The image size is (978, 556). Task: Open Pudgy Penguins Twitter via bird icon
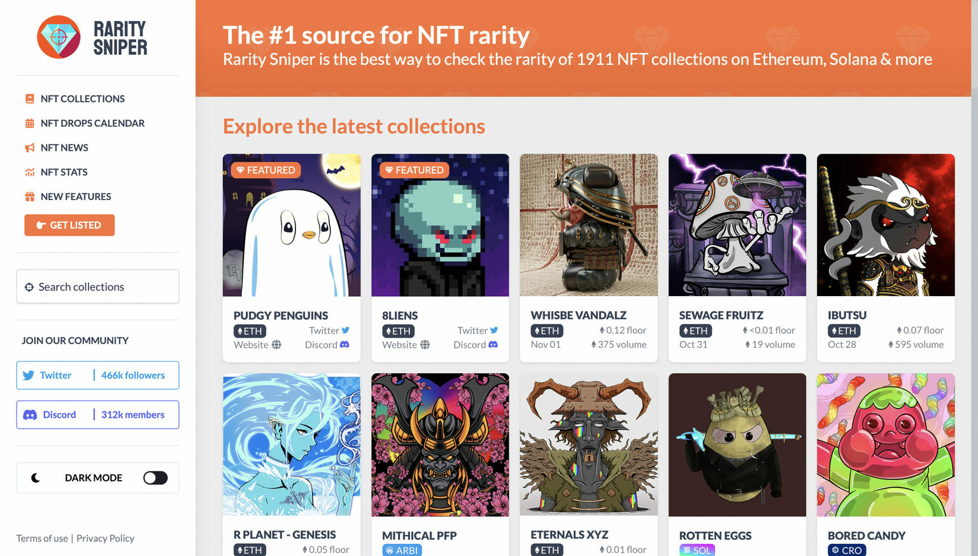tap(344, 330)
